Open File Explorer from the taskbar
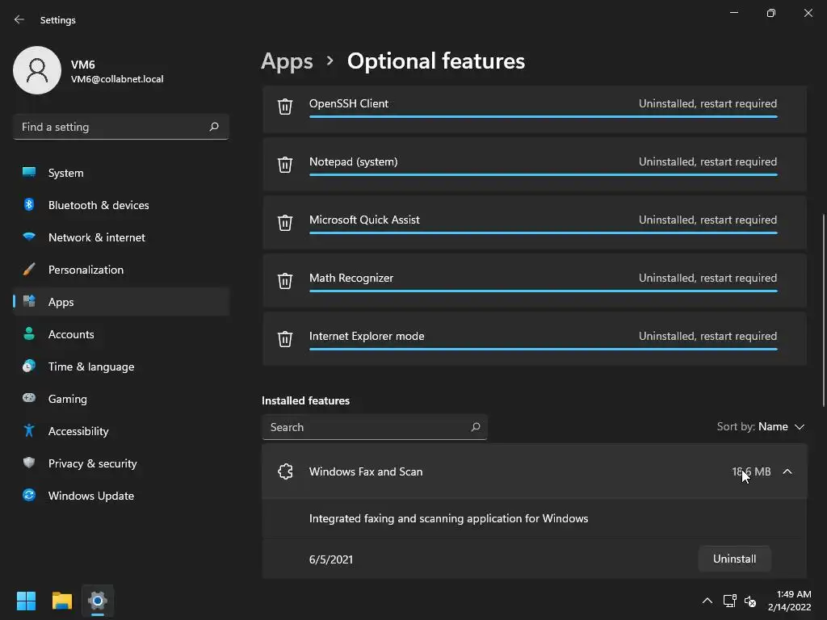The image size is (827, 620). (62, 601)
